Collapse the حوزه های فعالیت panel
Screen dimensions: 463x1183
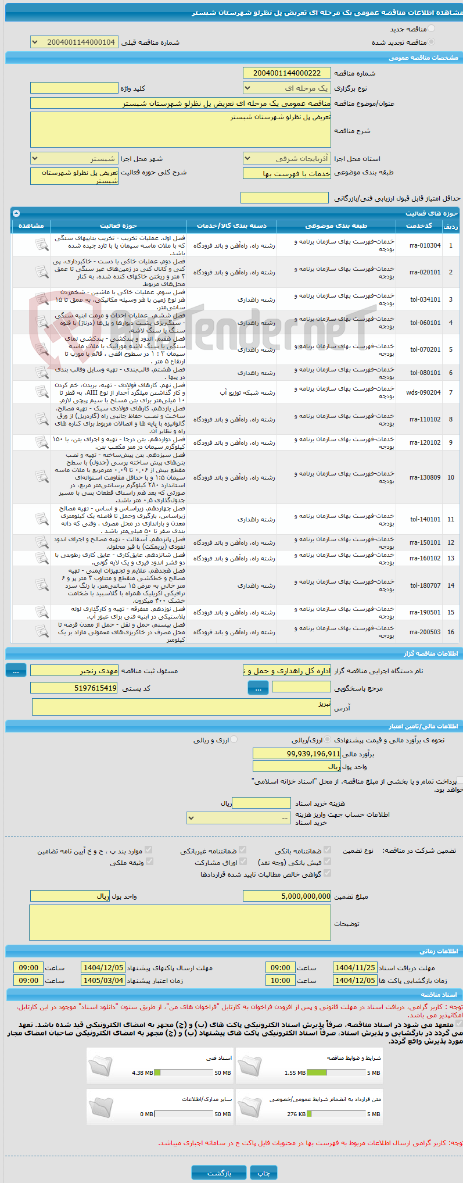pos(16,213)
